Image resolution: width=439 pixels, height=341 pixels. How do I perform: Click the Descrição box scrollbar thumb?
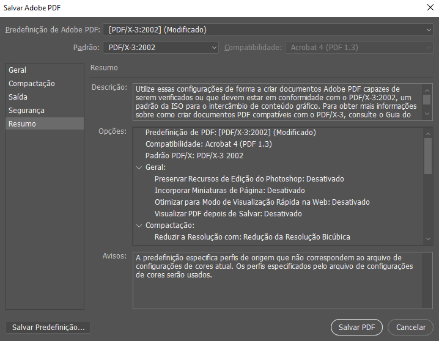(x=427, y=100)
